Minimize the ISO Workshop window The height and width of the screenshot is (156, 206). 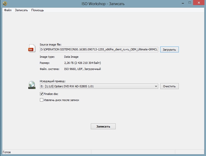pos(183,3)
